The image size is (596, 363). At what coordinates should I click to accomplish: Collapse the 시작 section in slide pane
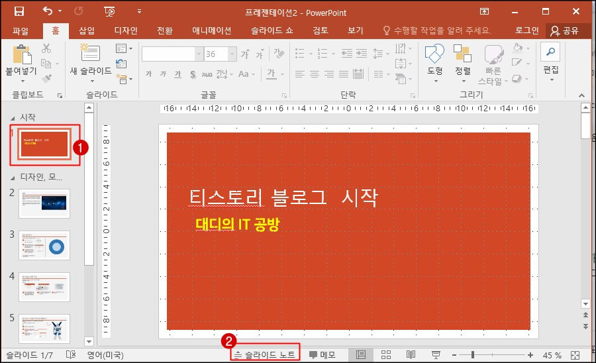coord(13,118)
